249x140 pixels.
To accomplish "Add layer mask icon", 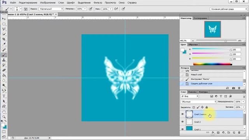I will pos(218,133).
